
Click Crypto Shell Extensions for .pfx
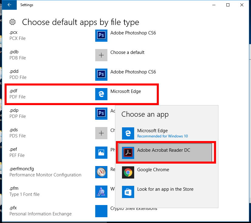click(134, 208)
